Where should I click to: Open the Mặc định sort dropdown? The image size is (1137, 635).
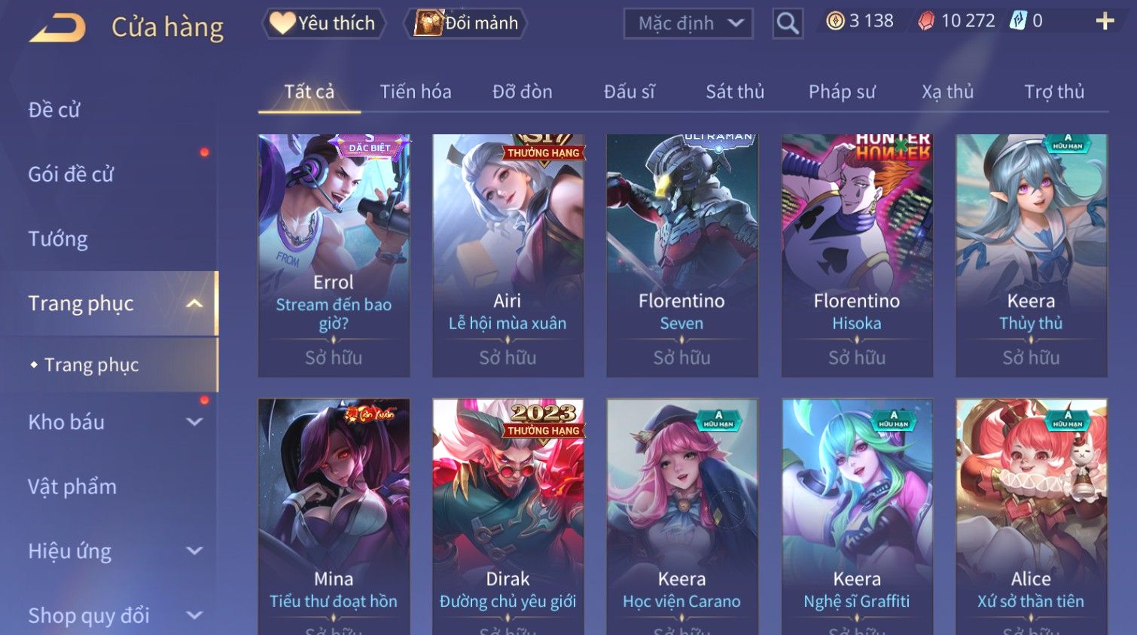coord(688,23)
